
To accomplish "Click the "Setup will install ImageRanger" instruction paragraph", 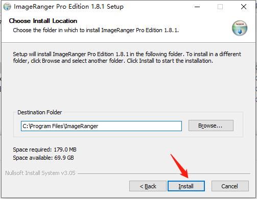I will [127, 57].
